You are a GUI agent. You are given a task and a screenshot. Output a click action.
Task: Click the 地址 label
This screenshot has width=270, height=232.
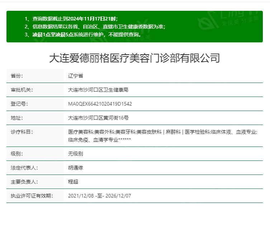(17, 118)
